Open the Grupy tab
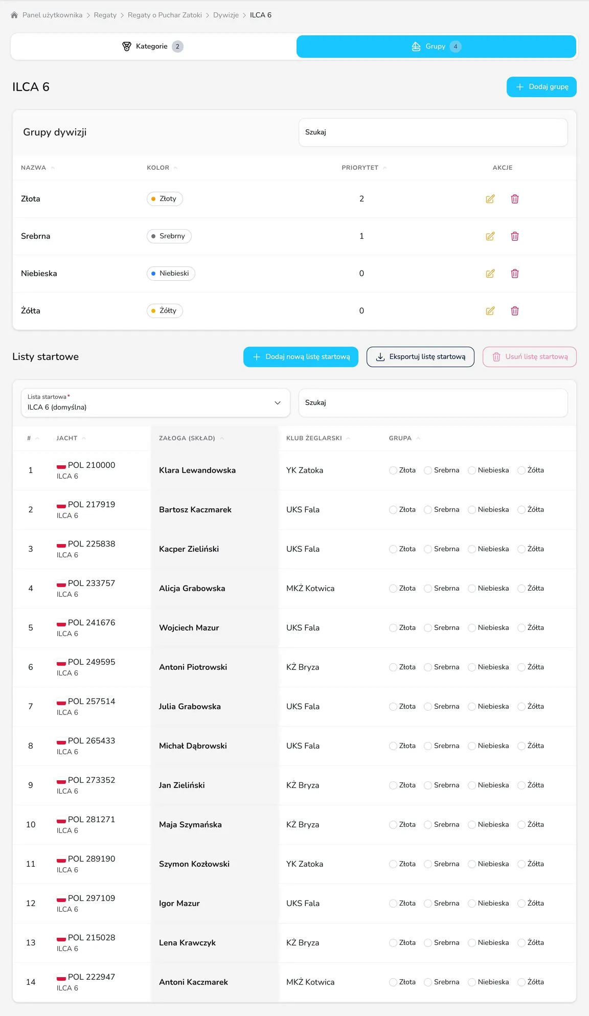 (x=436, y=47)
